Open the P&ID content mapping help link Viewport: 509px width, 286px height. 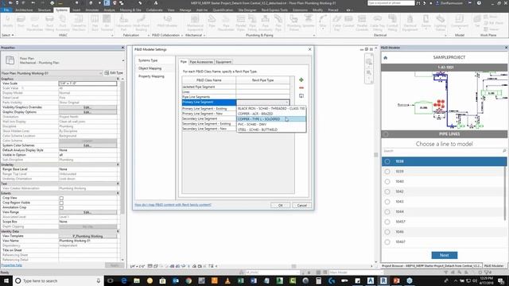pos(173,205)
